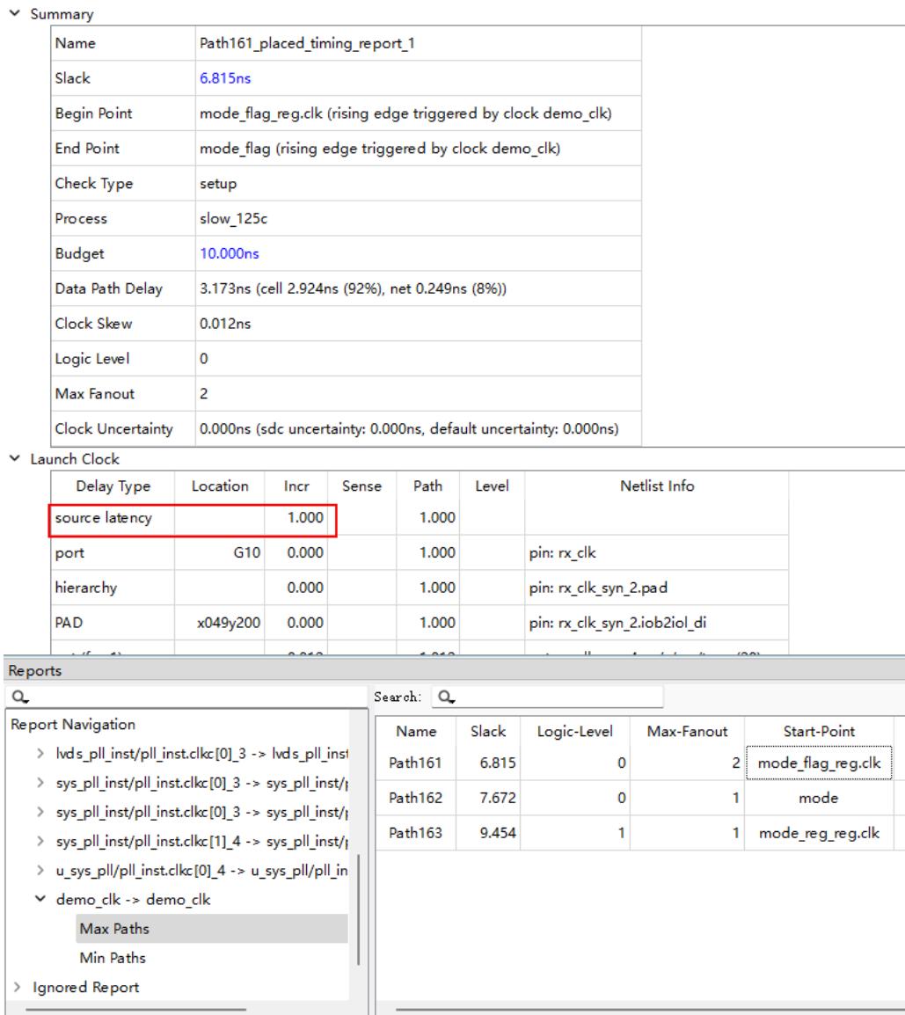905x1015 pixels.
Task: Click the Netlist Info column header
Action: point(656,486)
